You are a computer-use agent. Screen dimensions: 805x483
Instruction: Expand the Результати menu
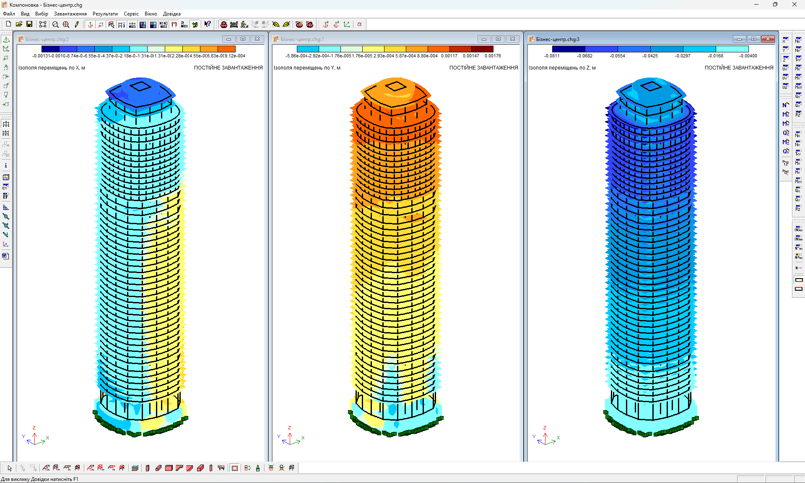[105, 14]
